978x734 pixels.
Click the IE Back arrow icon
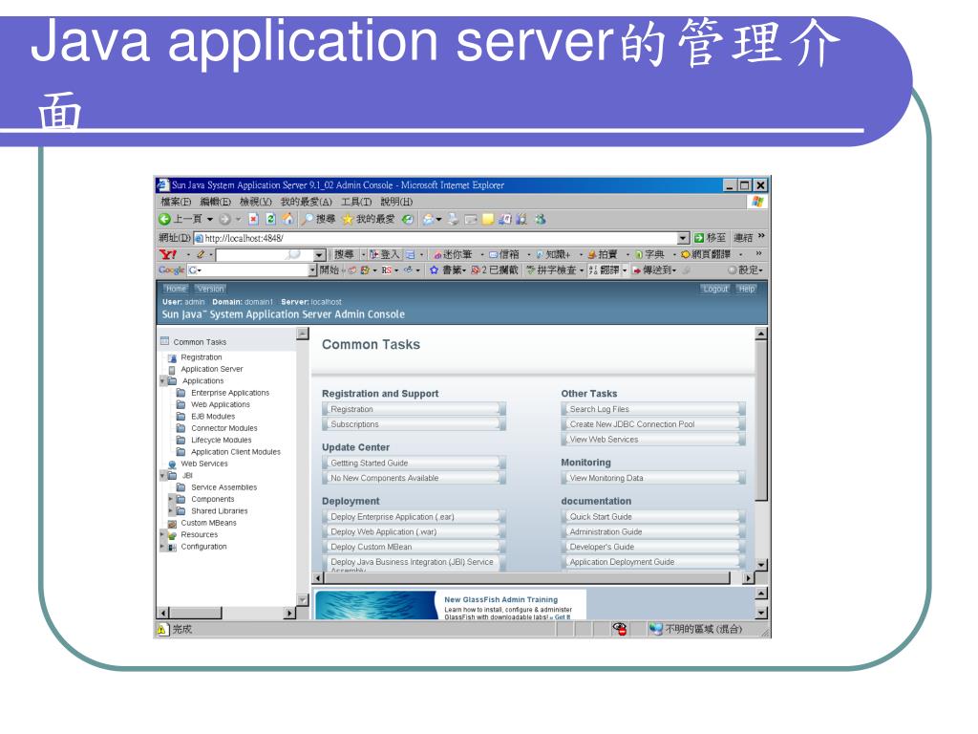coord(164,219)
